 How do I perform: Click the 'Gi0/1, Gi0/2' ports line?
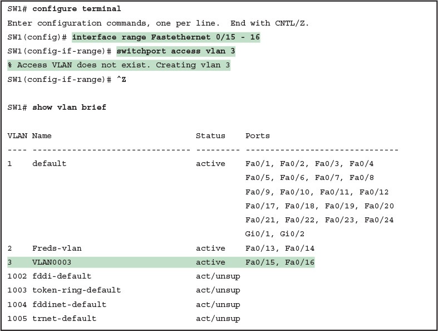(275, 234)
